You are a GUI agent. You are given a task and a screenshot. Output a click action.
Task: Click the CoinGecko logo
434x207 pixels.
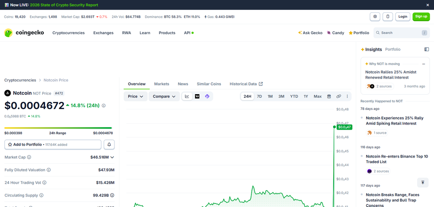[24, 33]
